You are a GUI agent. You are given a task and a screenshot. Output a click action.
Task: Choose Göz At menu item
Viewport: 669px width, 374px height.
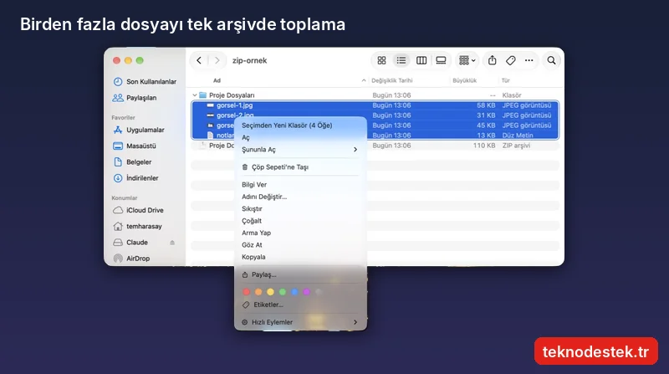tap(300, 244)
